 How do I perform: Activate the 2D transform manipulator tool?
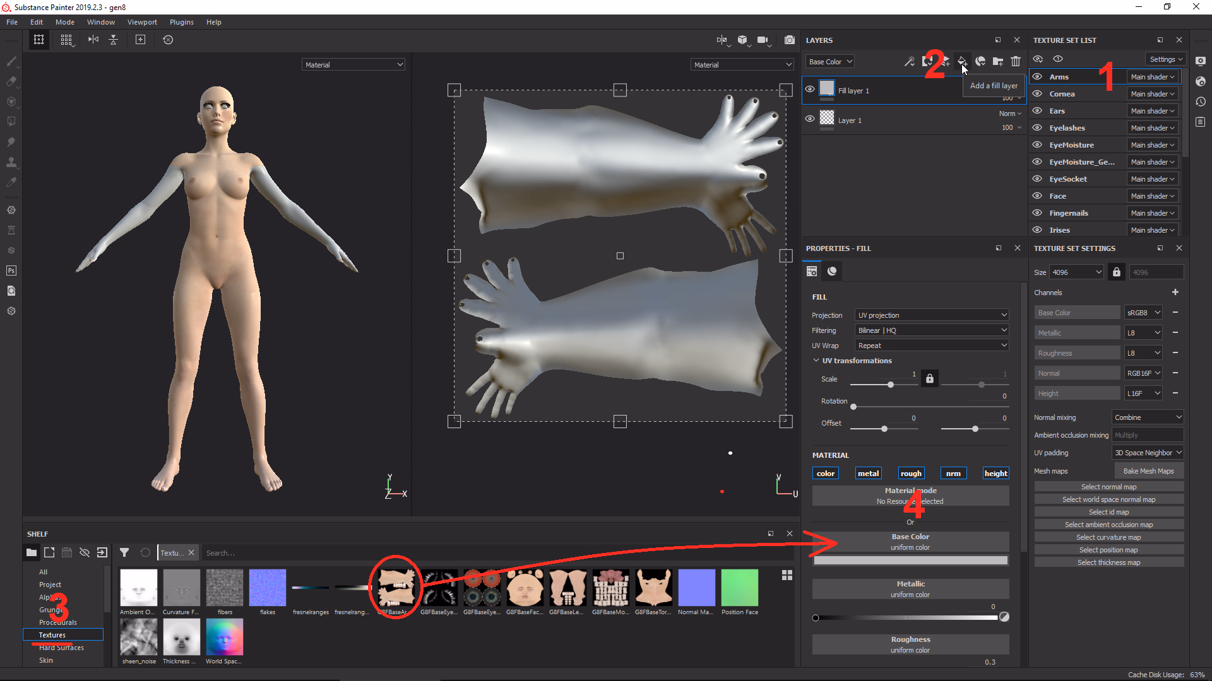tap(39, 40)
